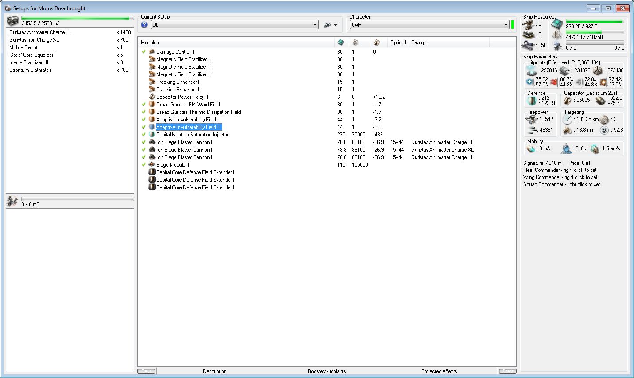
Task: Click the shield hitpoints icon showing 297046
Action: pos(531,70)
